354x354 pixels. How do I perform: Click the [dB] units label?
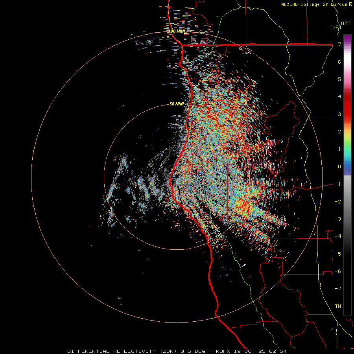(336, 27)
